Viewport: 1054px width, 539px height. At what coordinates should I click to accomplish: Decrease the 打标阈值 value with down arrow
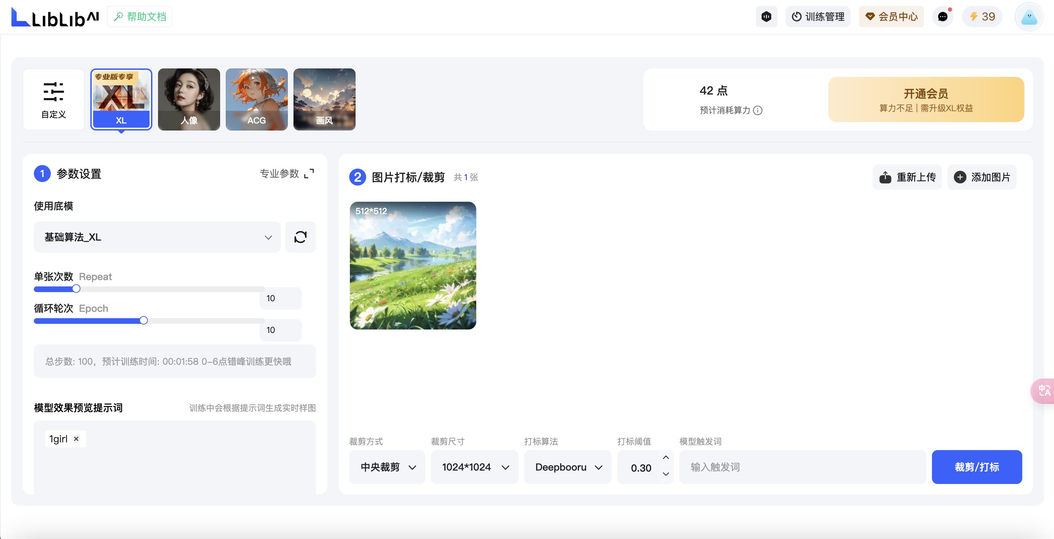tap(666, 474)
